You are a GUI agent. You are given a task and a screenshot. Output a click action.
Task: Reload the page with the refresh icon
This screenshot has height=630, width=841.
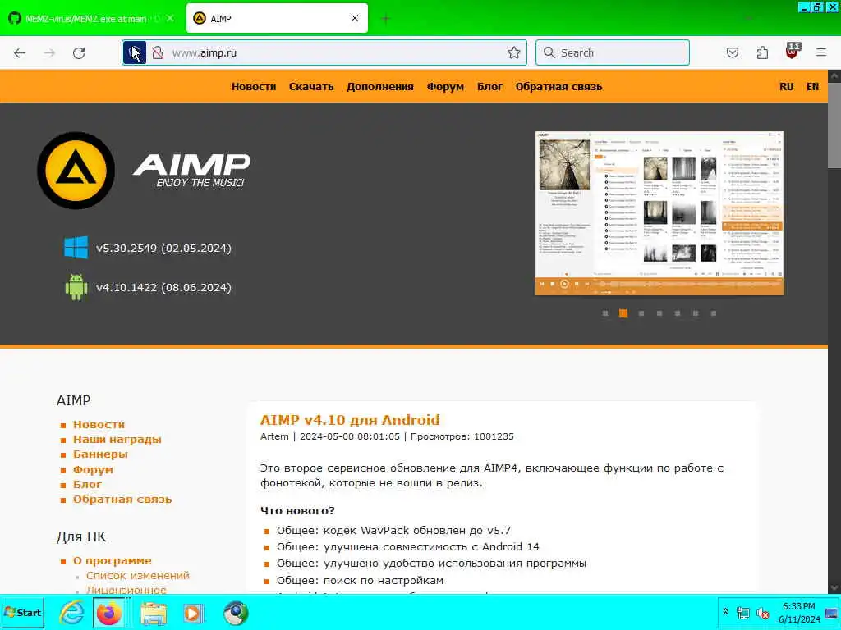(x=79, y=53)
